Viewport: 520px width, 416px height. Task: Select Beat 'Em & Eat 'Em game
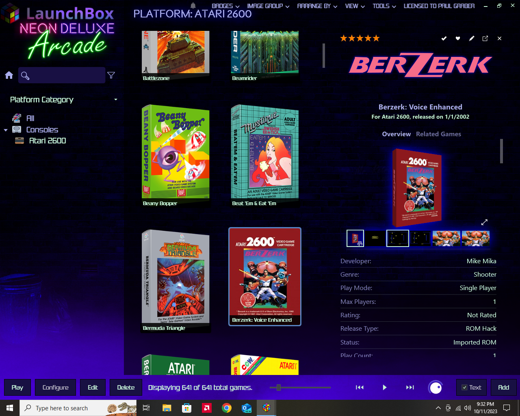[265, 156]
